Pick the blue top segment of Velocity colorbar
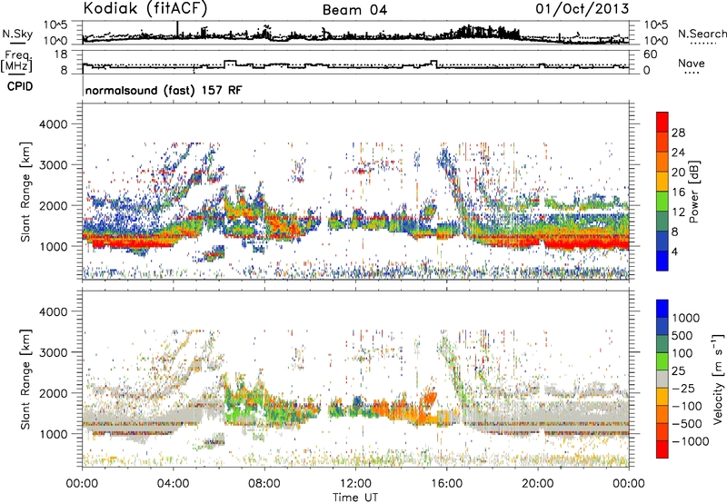The image size is (727, 503). [x=662, y=309]
